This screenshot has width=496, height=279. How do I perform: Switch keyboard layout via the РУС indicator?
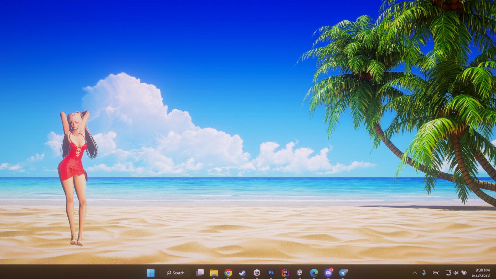tap(436, 273)
